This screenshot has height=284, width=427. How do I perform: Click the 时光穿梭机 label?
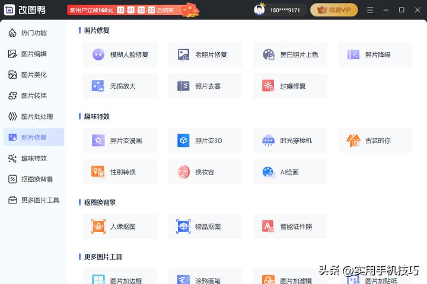point(296,141)
